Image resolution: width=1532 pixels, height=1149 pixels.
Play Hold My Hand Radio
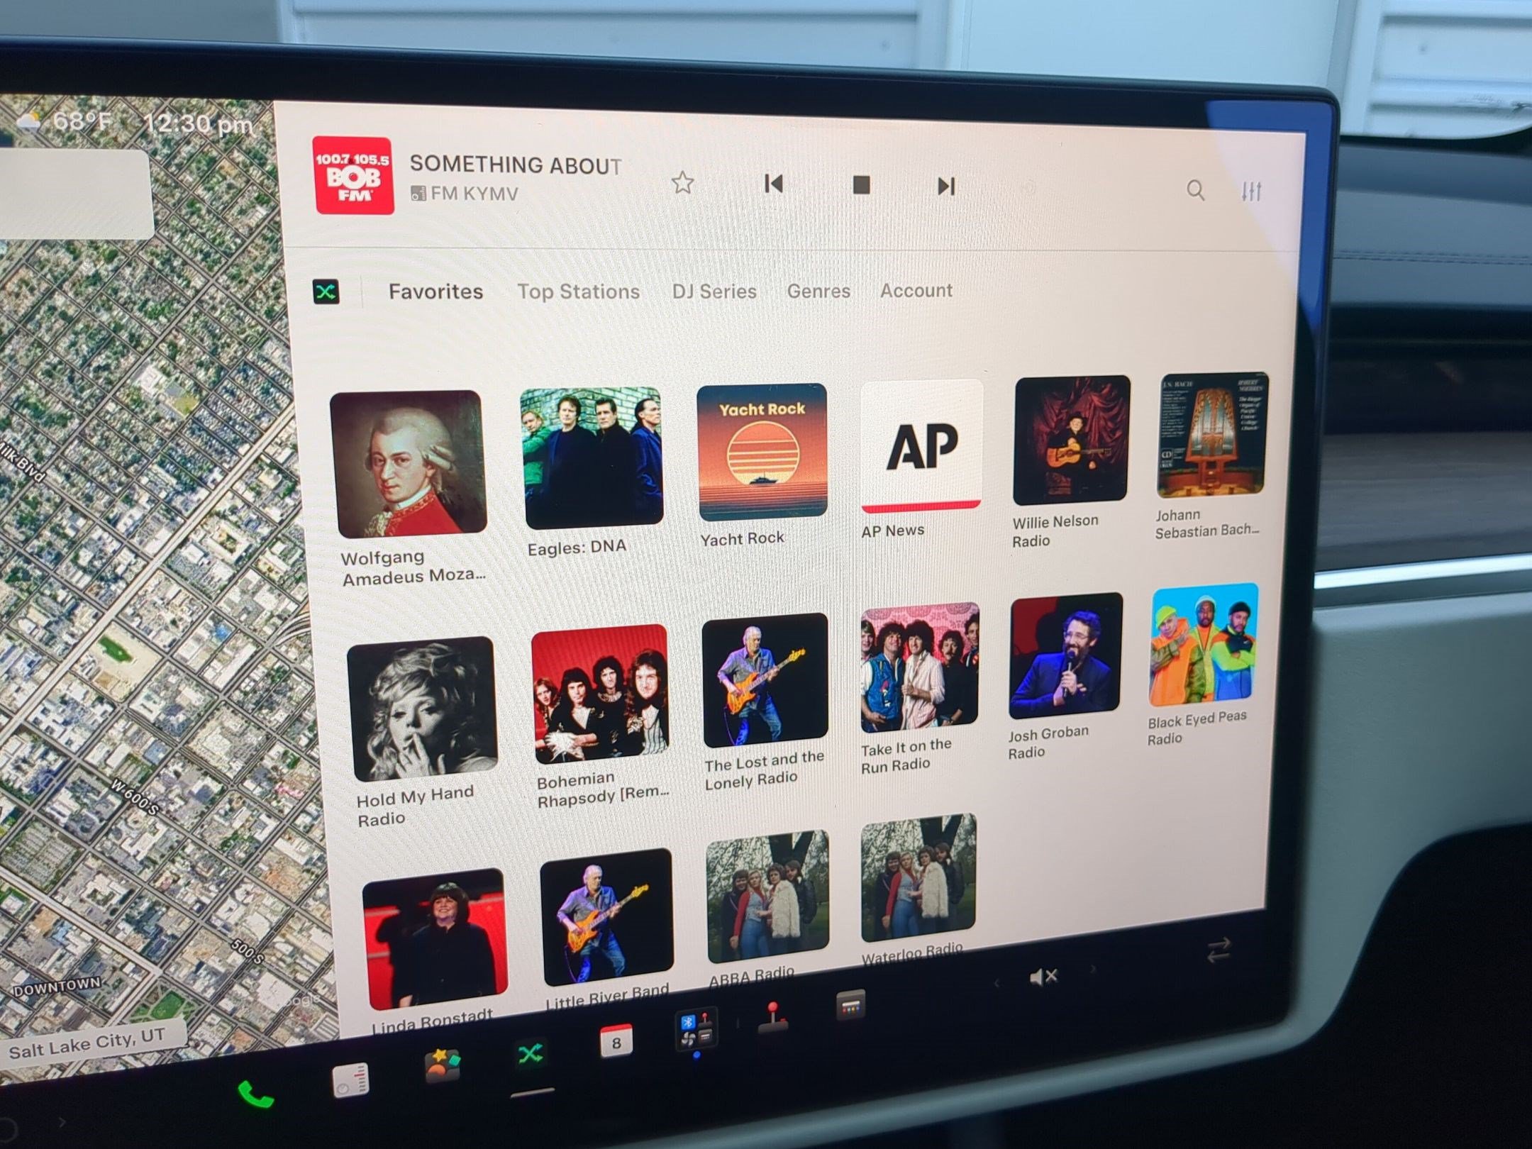pos(423,709)
